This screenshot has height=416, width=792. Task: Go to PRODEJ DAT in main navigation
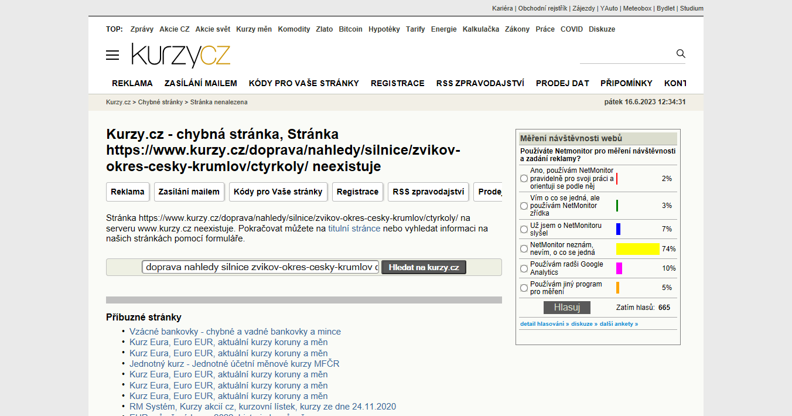tap(562, 83)
